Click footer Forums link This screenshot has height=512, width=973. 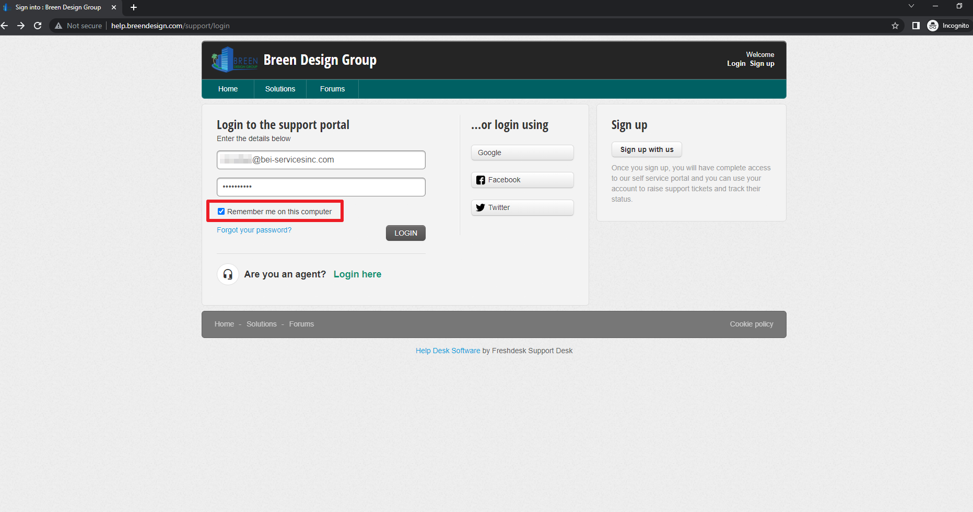coord(301,324)
